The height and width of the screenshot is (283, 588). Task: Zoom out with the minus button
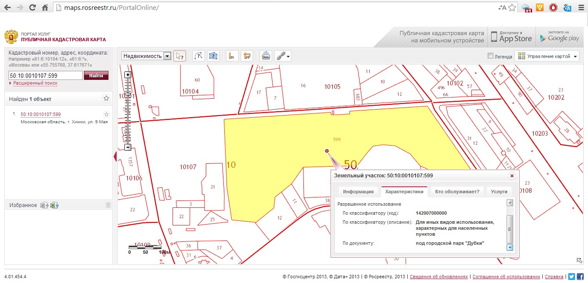click(128, 147)
